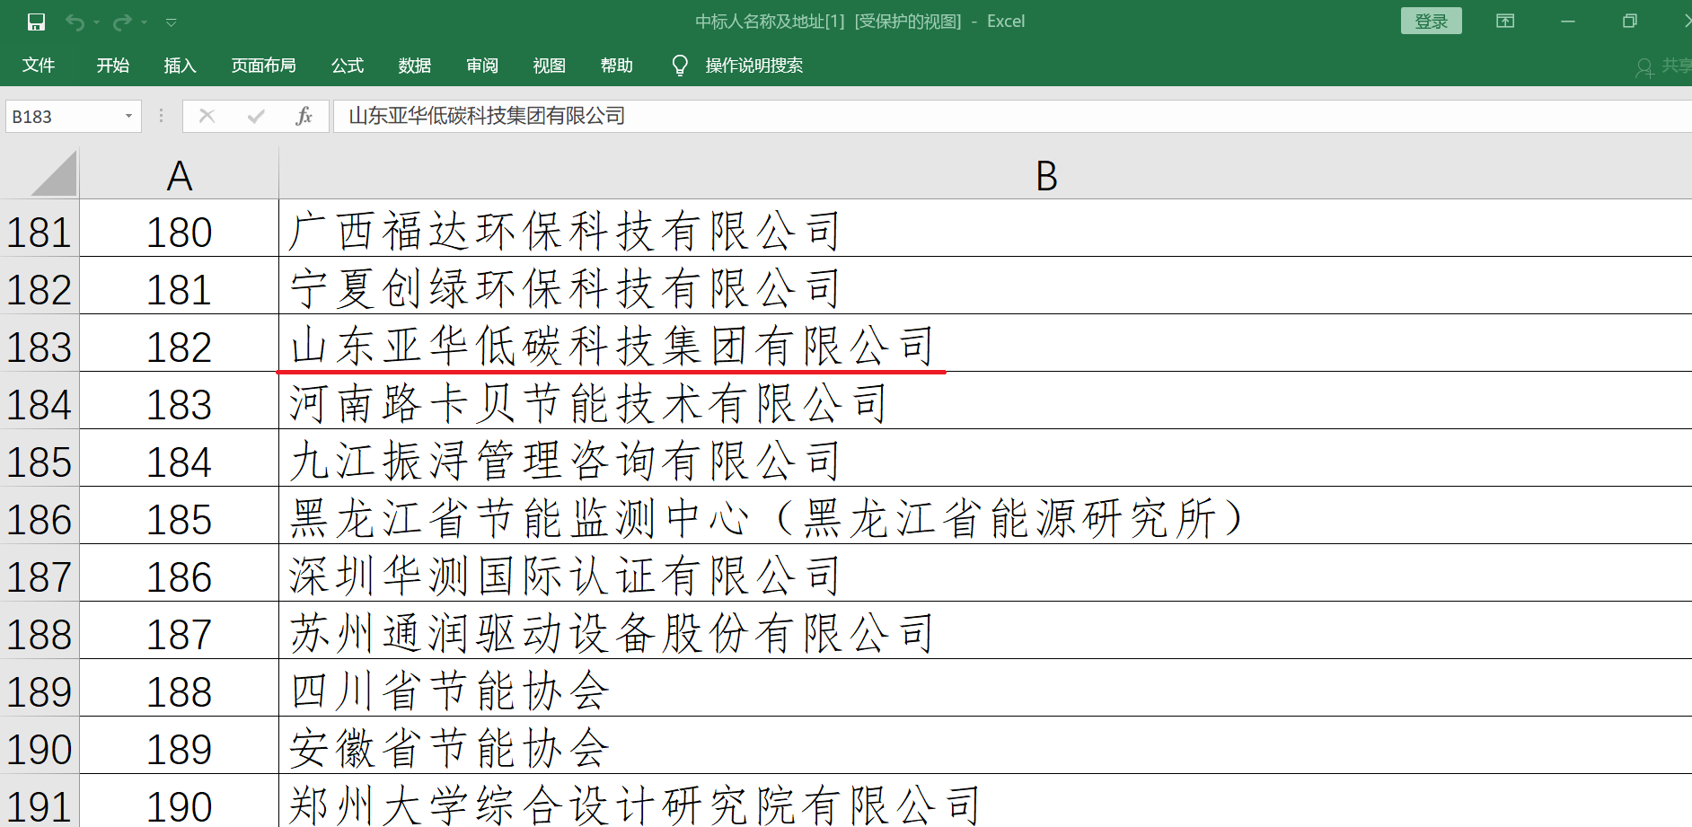The image size is (1692, 827).
Task: Open the Ribbon Display Options icon
Action: coord(1505,22)
